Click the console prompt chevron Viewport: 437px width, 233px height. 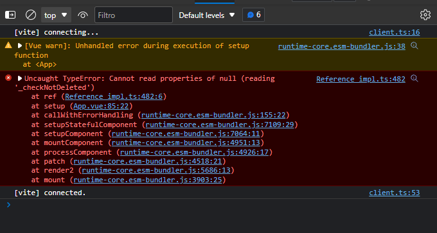[x=8, y=205]
